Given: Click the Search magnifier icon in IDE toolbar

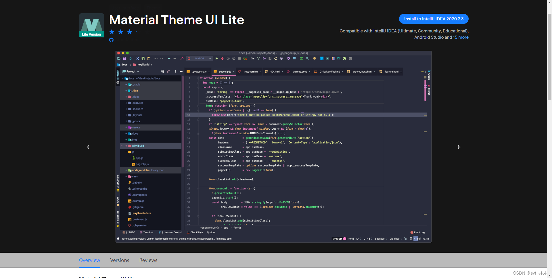Looking at the screenshot, I should click(307, 59).
